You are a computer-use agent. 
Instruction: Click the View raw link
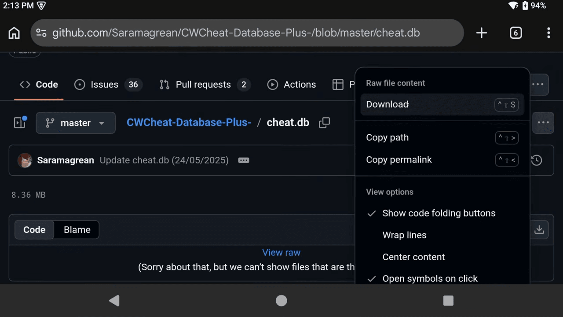pyautogui.click(x=281, y=253)
